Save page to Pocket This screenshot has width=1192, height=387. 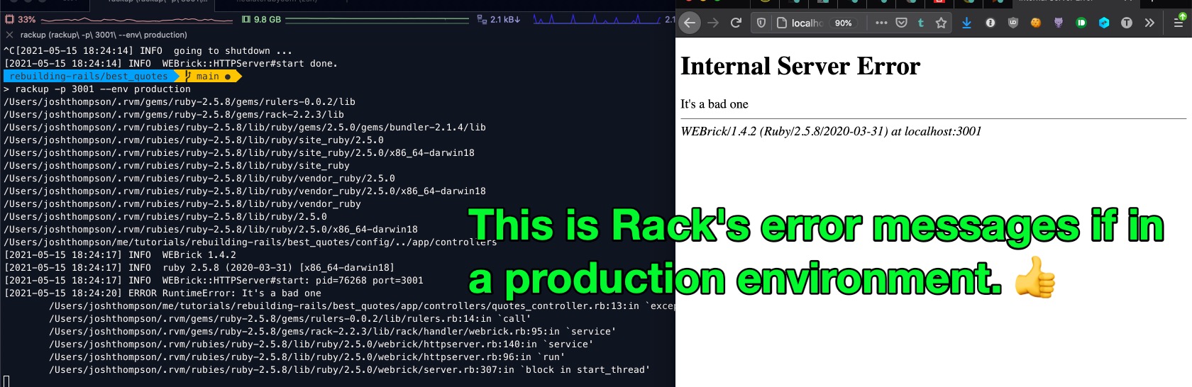[x=901, y=23]
